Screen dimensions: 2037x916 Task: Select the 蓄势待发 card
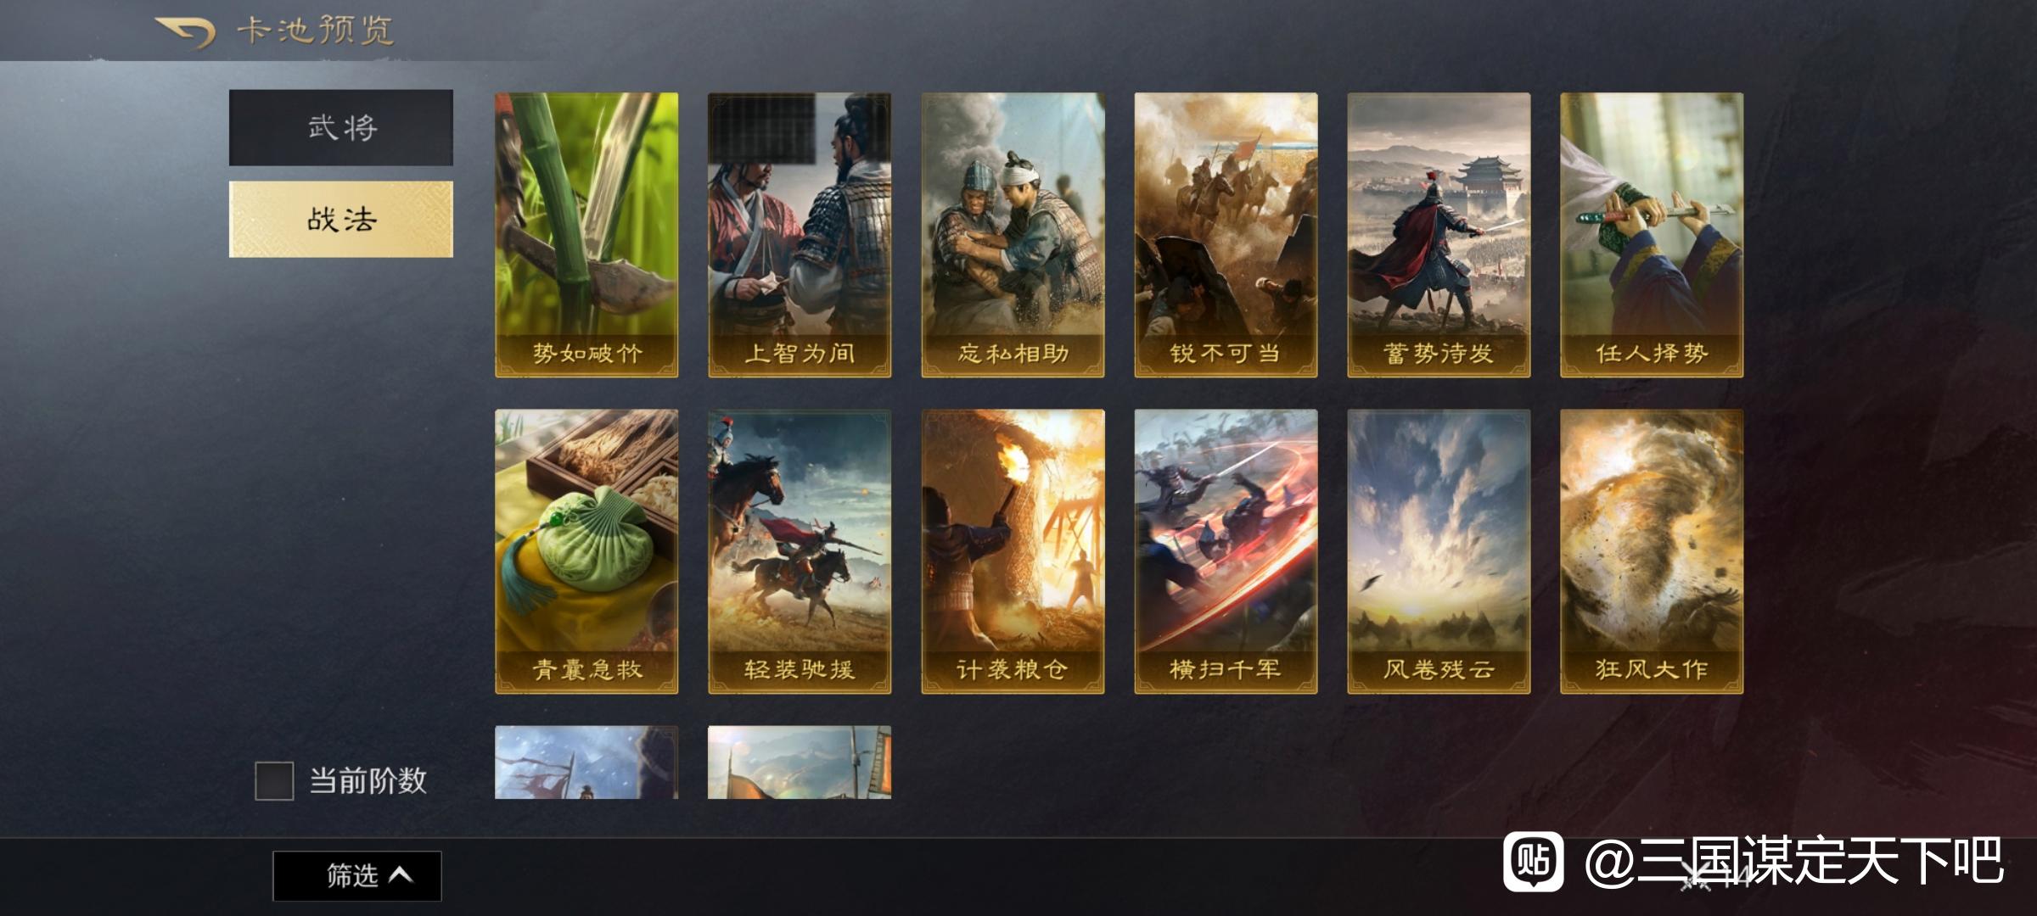click(x=1439, y=235)
